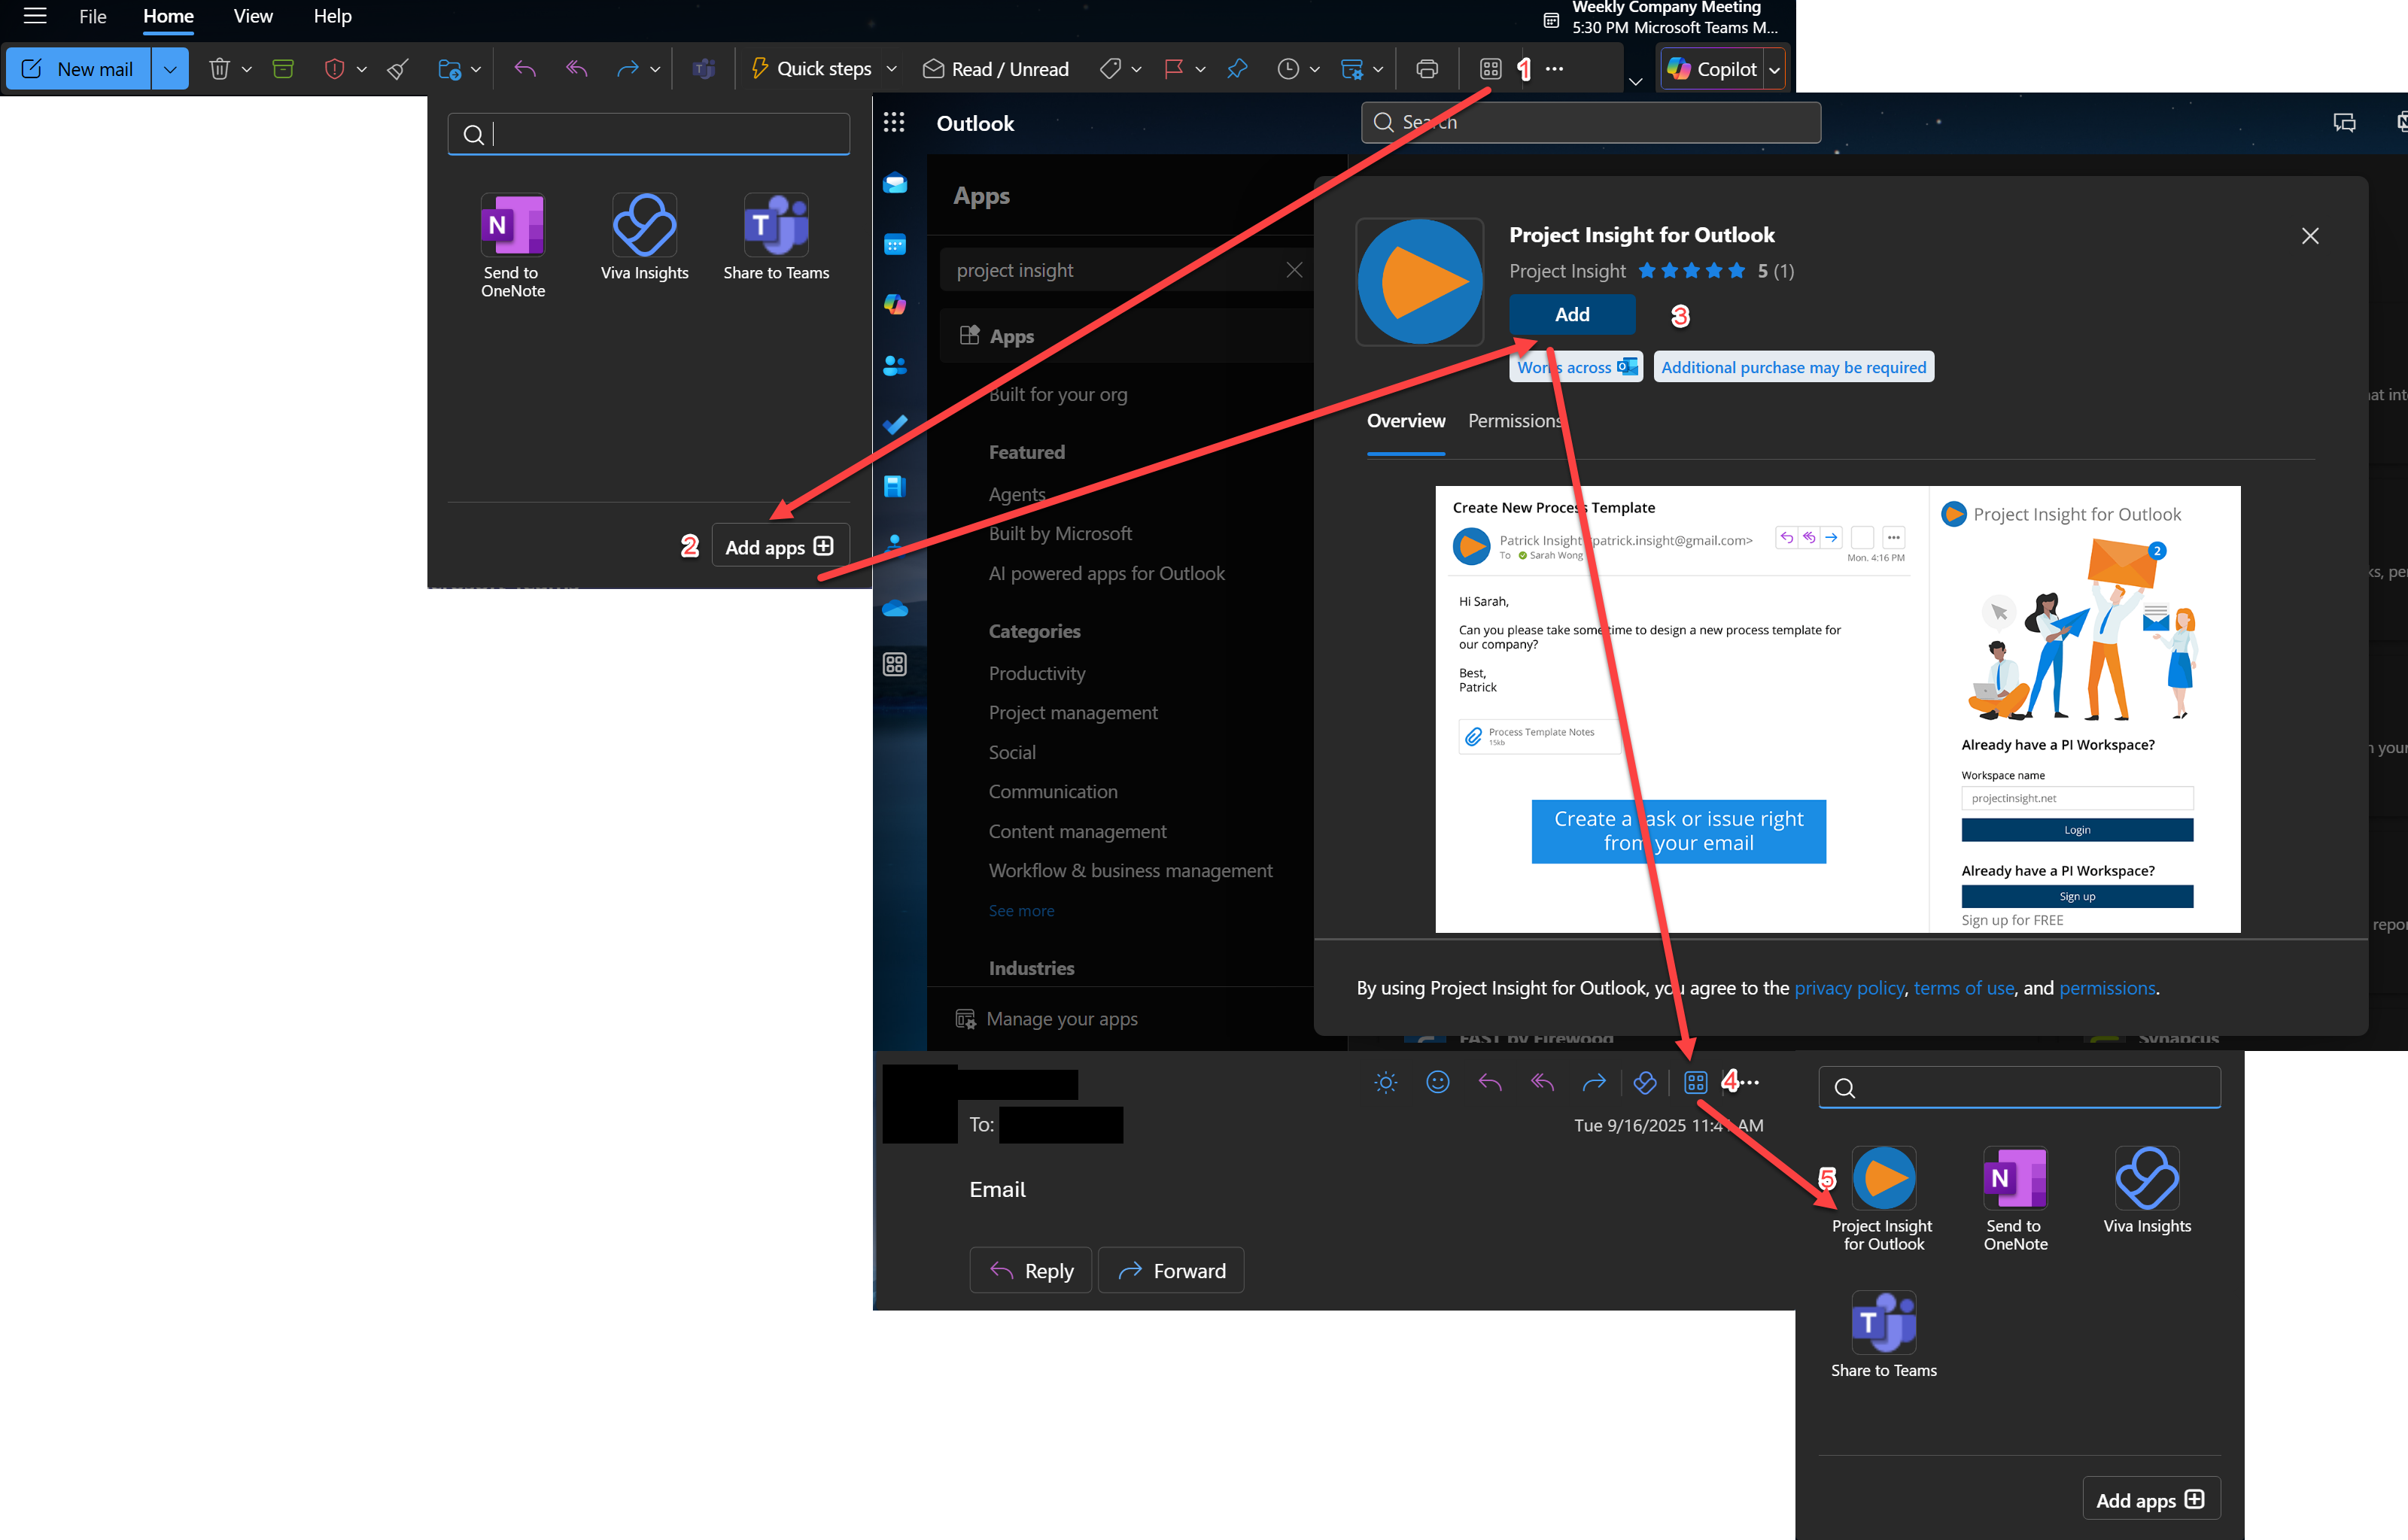Select See more under Workflow & business management

(1021, 910)
